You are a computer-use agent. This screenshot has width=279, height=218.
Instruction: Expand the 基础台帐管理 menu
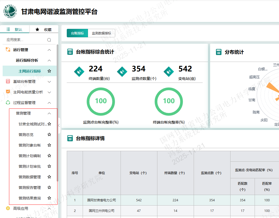coord(49,81)
